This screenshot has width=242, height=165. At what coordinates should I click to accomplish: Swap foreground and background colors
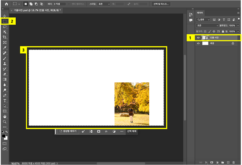6,132
